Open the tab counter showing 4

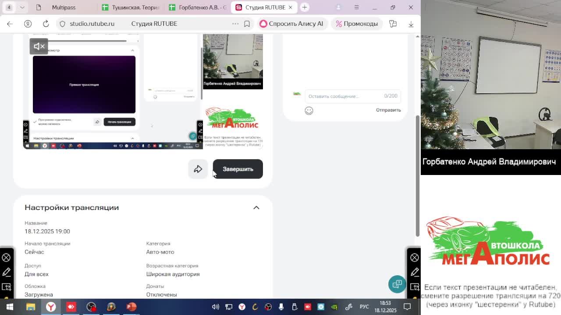click(9, 7)
